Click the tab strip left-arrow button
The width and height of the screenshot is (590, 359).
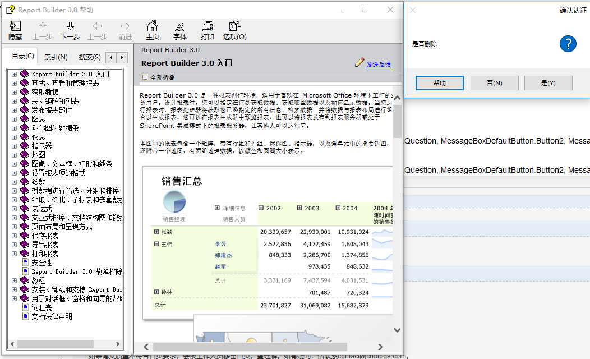111,58
